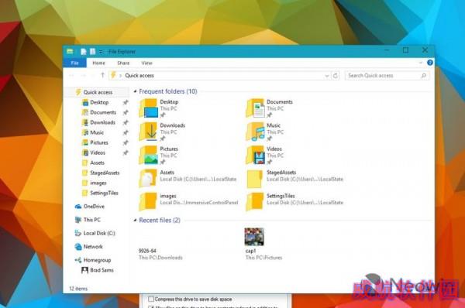Screen dimensions: 465x308
Task: Click the Frequent folders (10) heading
Action: (168, 91)
